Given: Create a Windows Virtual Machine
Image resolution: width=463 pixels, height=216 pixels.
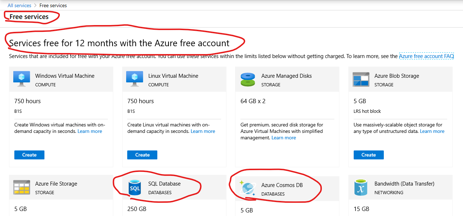Looking at the screenshot, I should (x=29, y=155).
